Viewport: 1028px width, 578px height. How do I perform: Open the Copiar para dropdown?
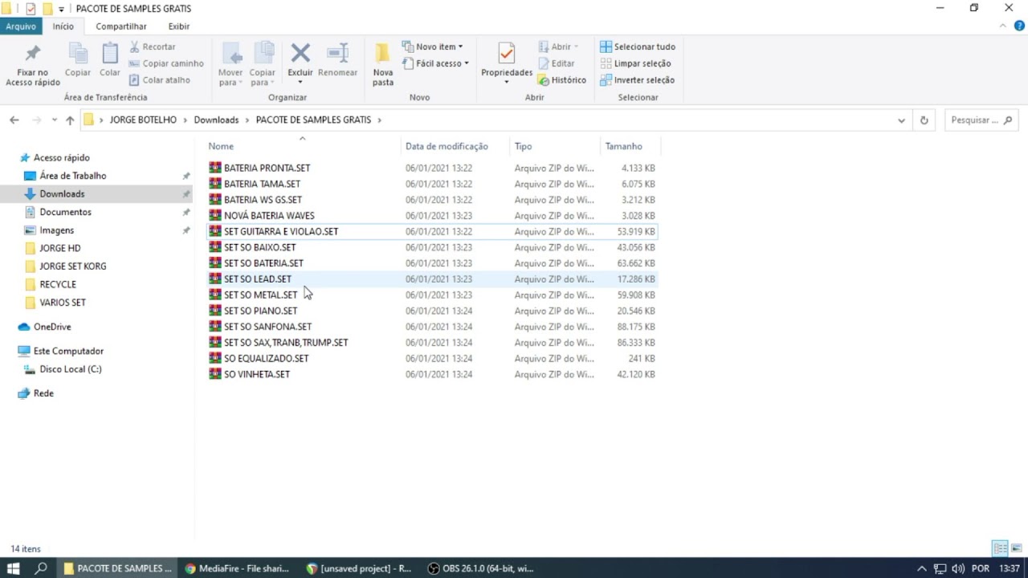click(x=263, y=65)
